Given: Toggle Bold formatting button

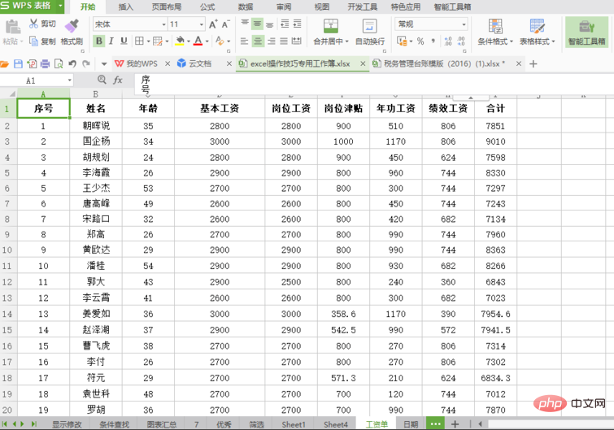Looking at the screenshot, I should (x=99, y=41).
